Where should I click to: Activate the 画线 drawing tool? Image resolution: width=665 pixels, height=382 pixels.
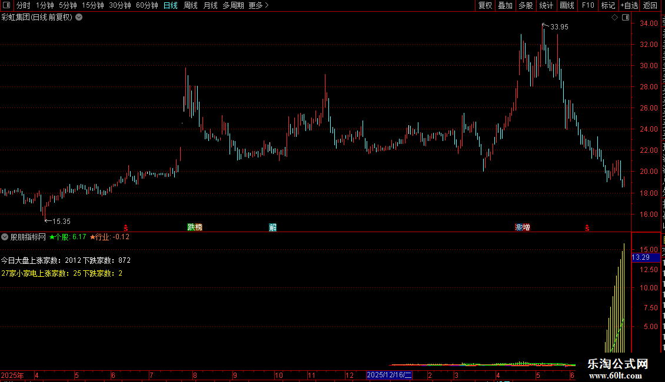(x=567, y=5)
